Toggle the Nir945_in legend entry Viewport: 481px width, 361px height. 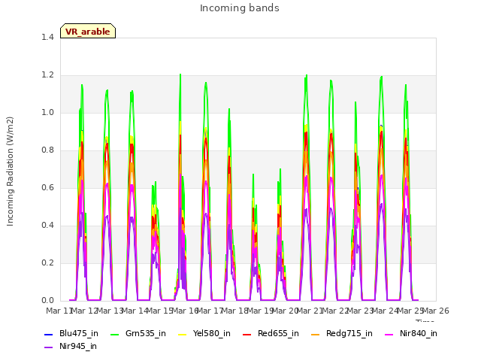[x=71, y=347]
